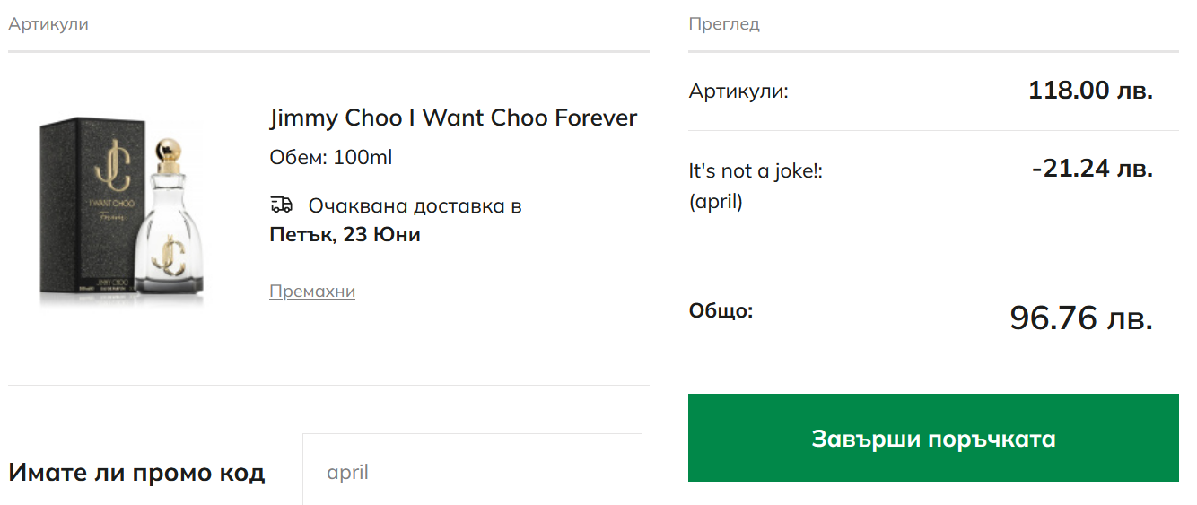Click the 96.76 лв. total amount
This screenshot has width=1197, height=505.
coord(1080,318)
